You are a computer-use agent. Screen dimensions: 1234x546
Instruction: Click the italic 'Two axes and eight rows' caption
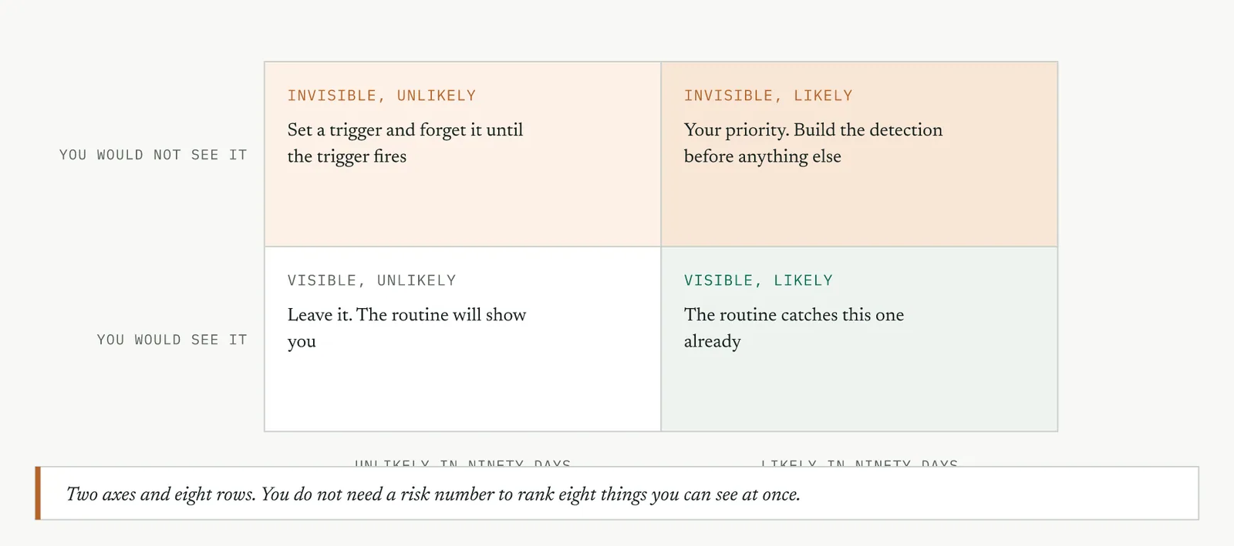point(433,494)
